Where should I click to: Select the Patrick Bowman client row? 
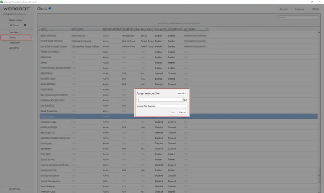click(179, 187)
